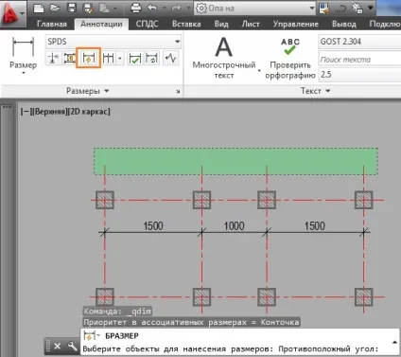Viewport: 401px width, 357px height.
Task: Click the Open file folder icon
Action: 55,8
